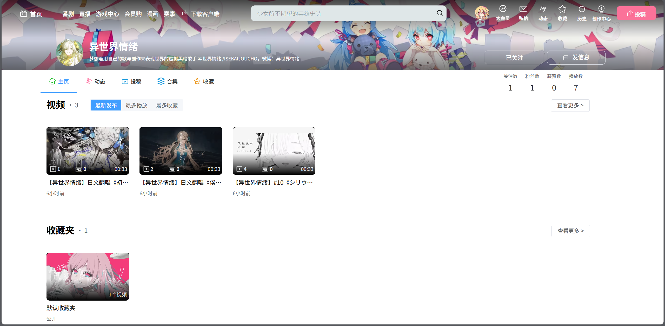Expand 收藏夹 section via 查看更多

[570, 231]
